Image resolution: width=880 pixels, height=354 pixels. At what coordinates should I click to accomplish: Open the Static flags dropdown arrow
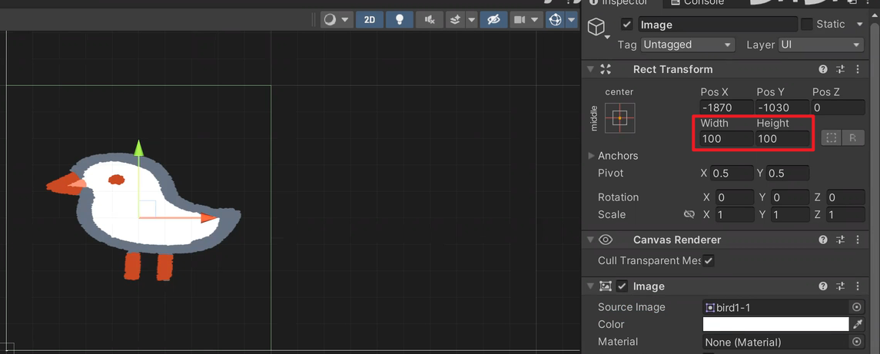[x=859, y=24]
